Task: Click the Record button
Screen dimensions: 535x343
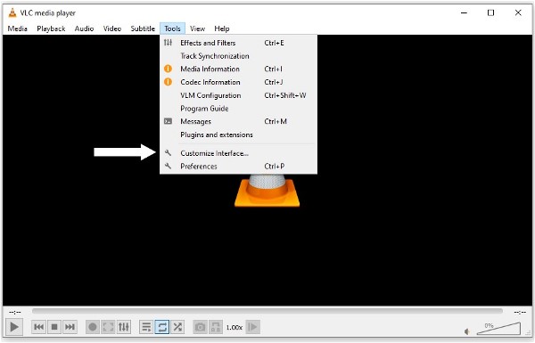Action: point(93,327)
